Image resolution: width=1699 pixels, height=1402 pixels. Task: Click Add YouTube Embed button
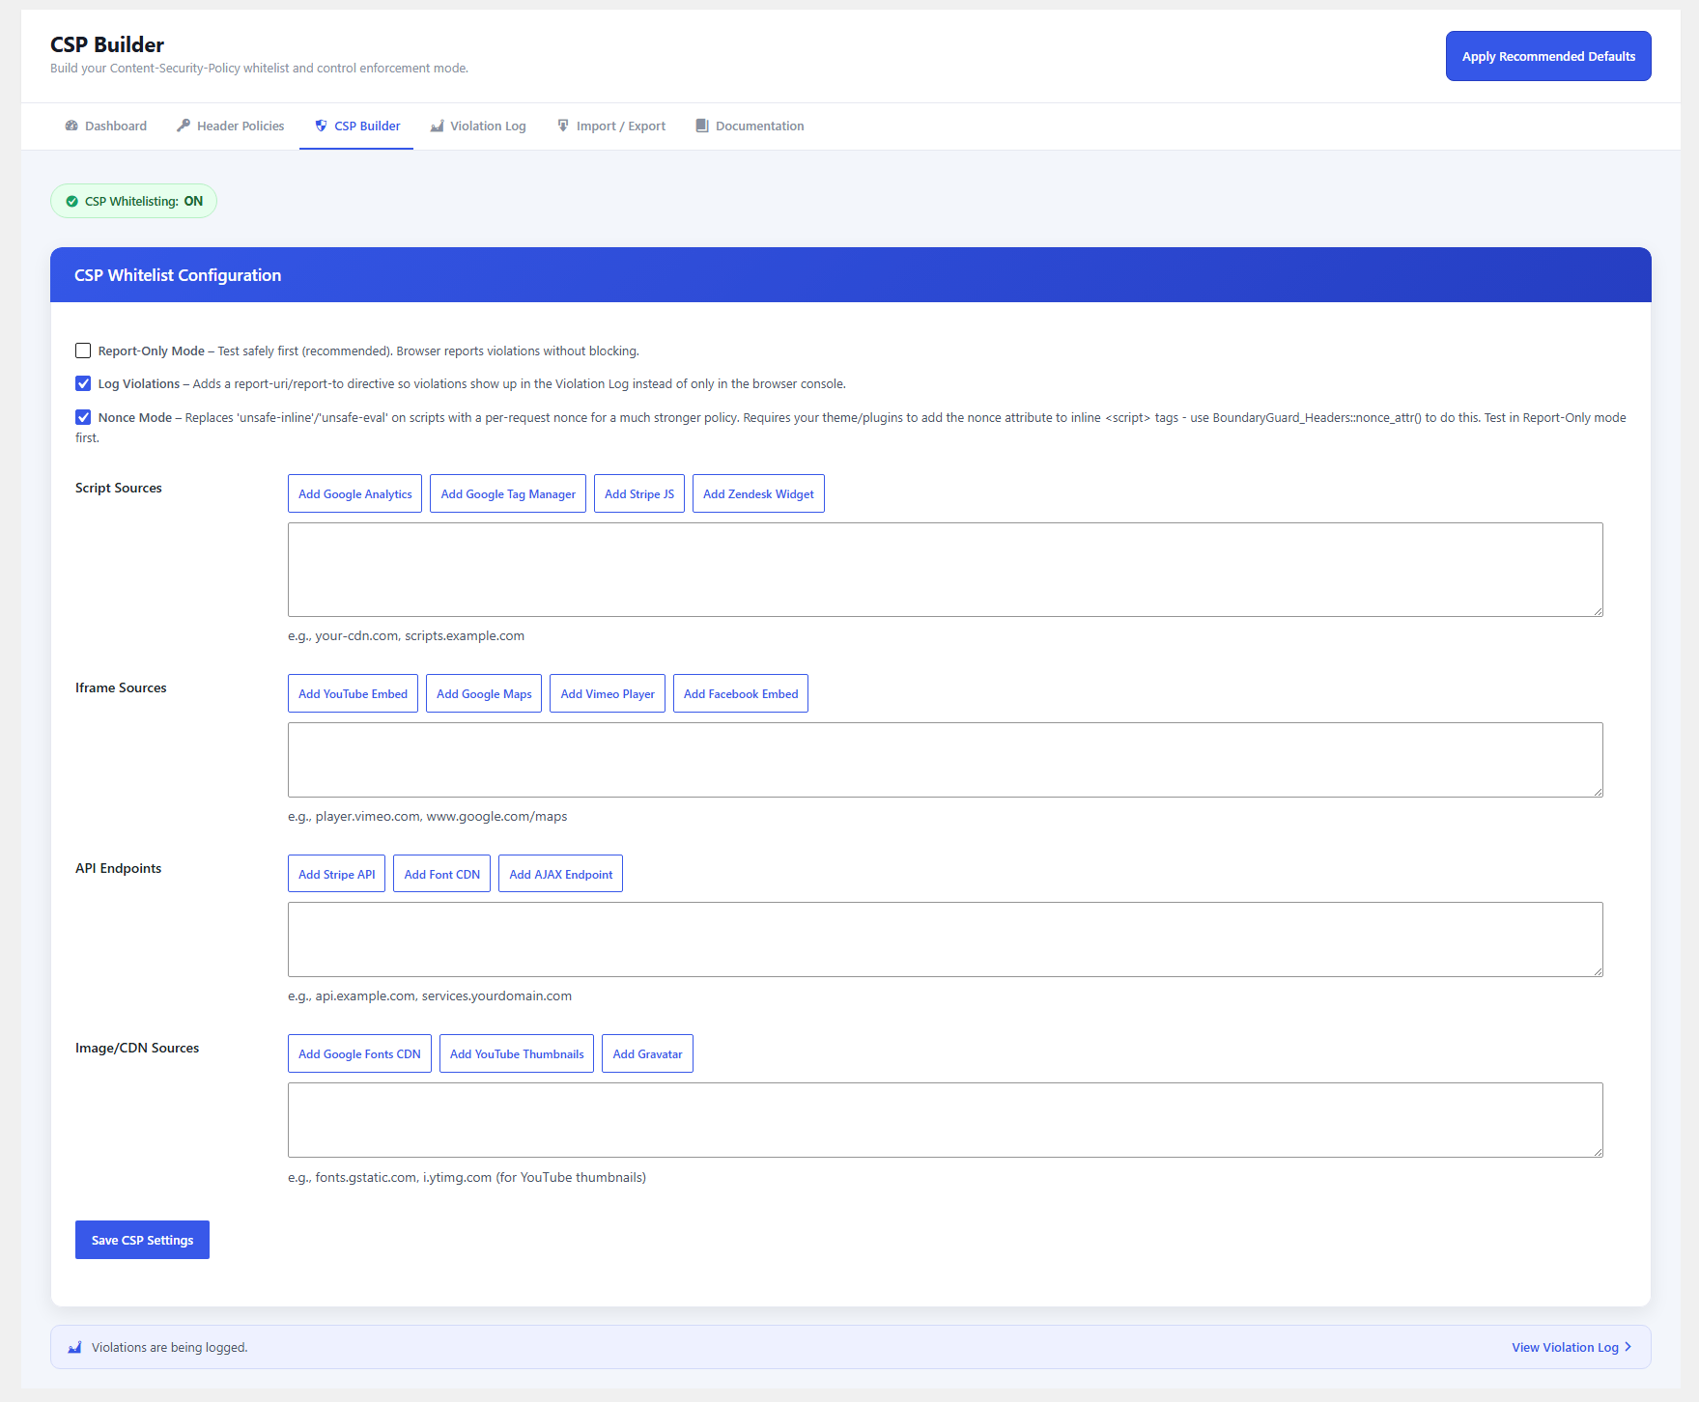point(353,693)
